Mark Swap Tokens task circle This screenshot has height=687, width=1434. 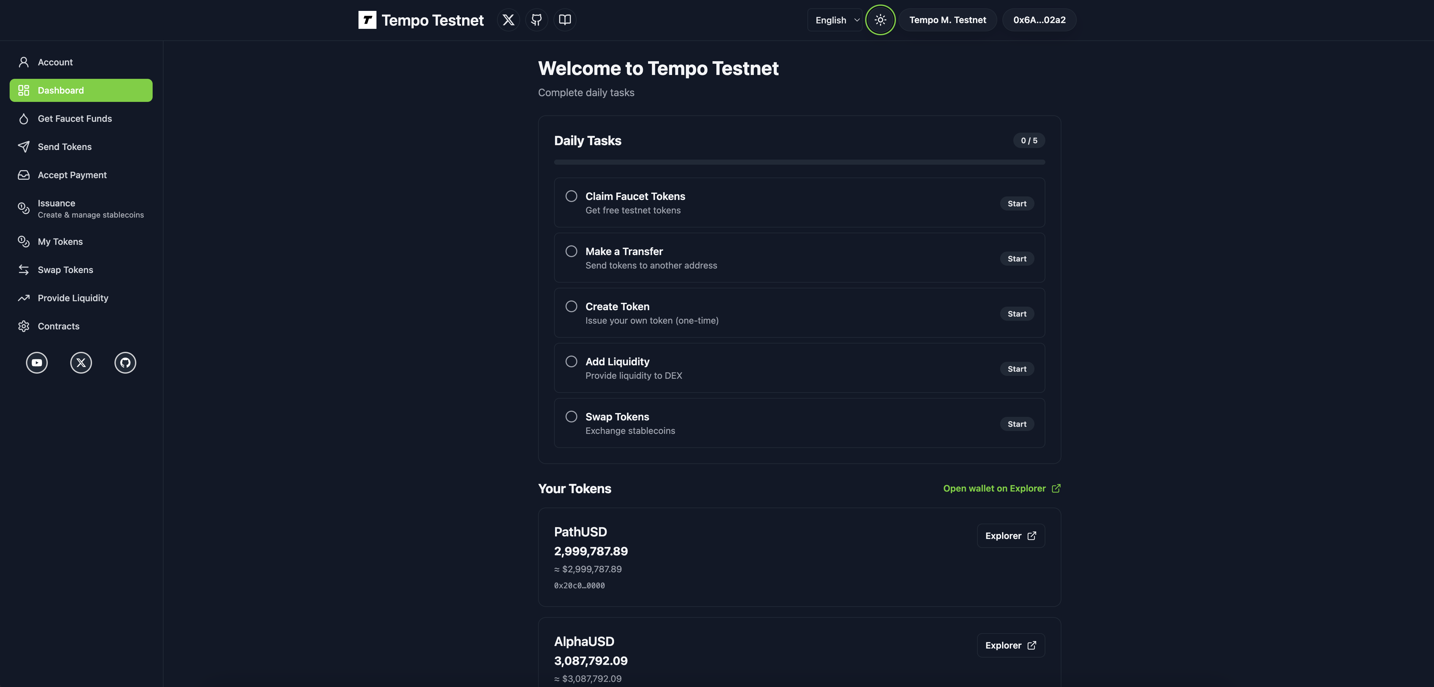click(x=571, y=417)
